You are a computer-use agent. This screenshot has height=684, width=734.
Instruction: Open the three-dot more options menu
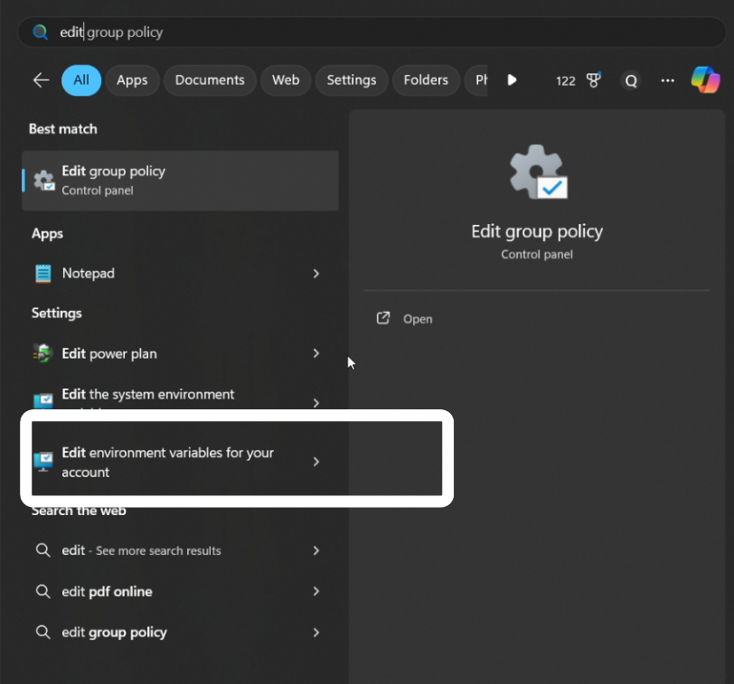pyautogui.click(x=667, y=80)
